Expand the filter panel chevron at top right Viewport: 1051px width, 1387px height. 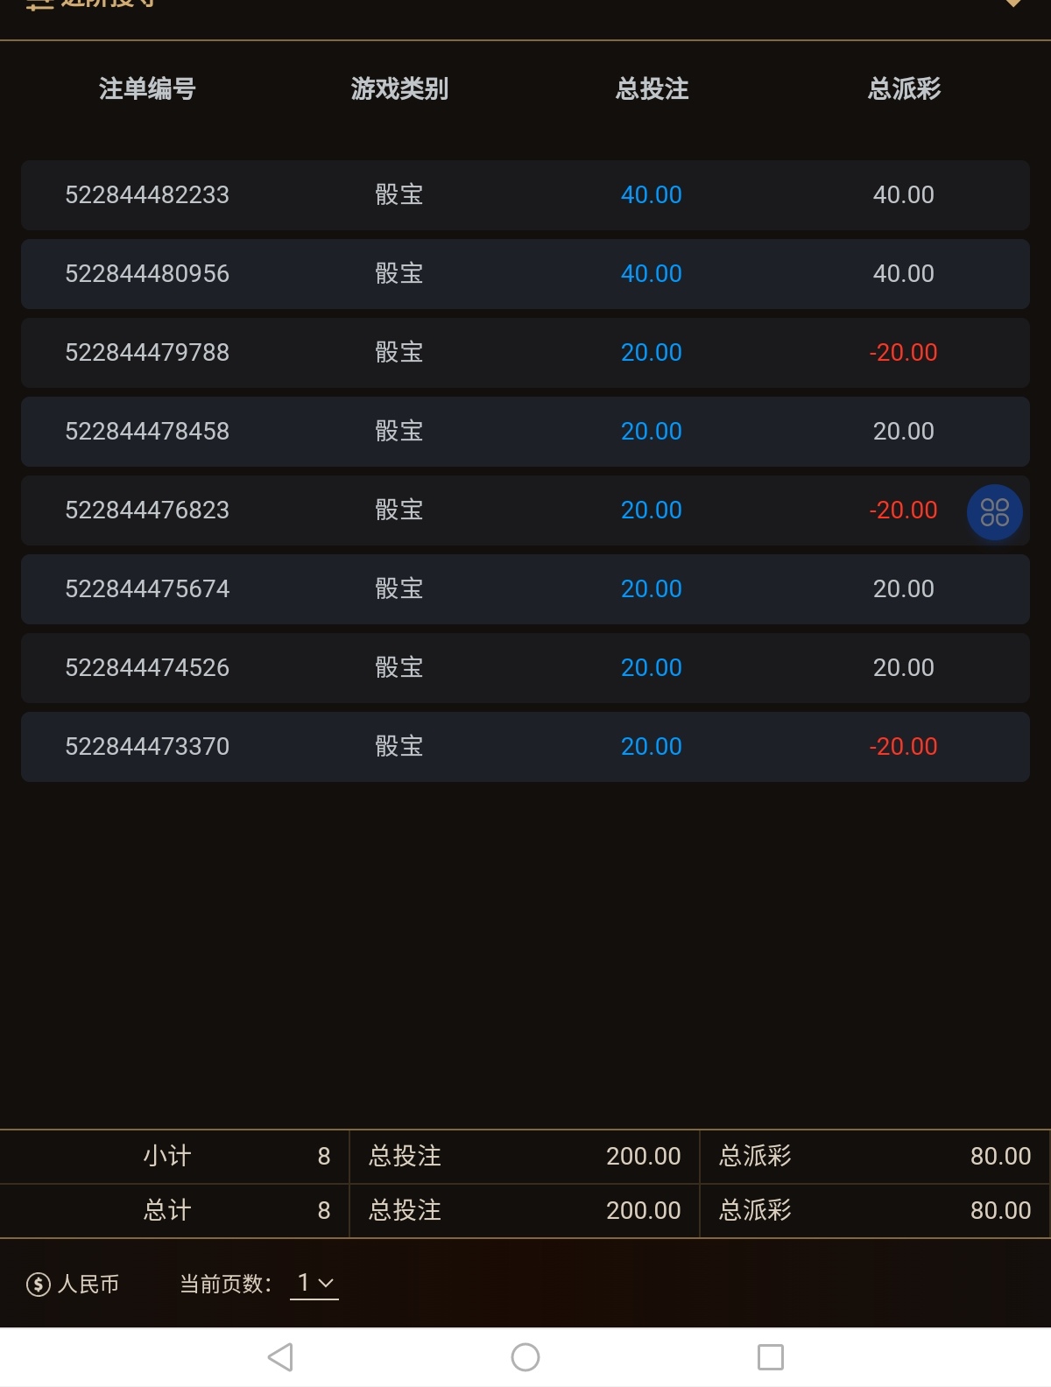1013,4
